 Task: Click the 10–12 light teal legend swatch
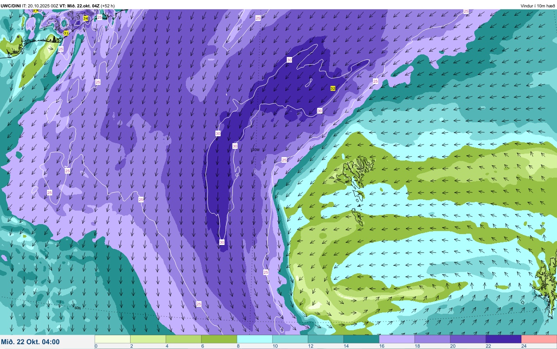point(290,339)
